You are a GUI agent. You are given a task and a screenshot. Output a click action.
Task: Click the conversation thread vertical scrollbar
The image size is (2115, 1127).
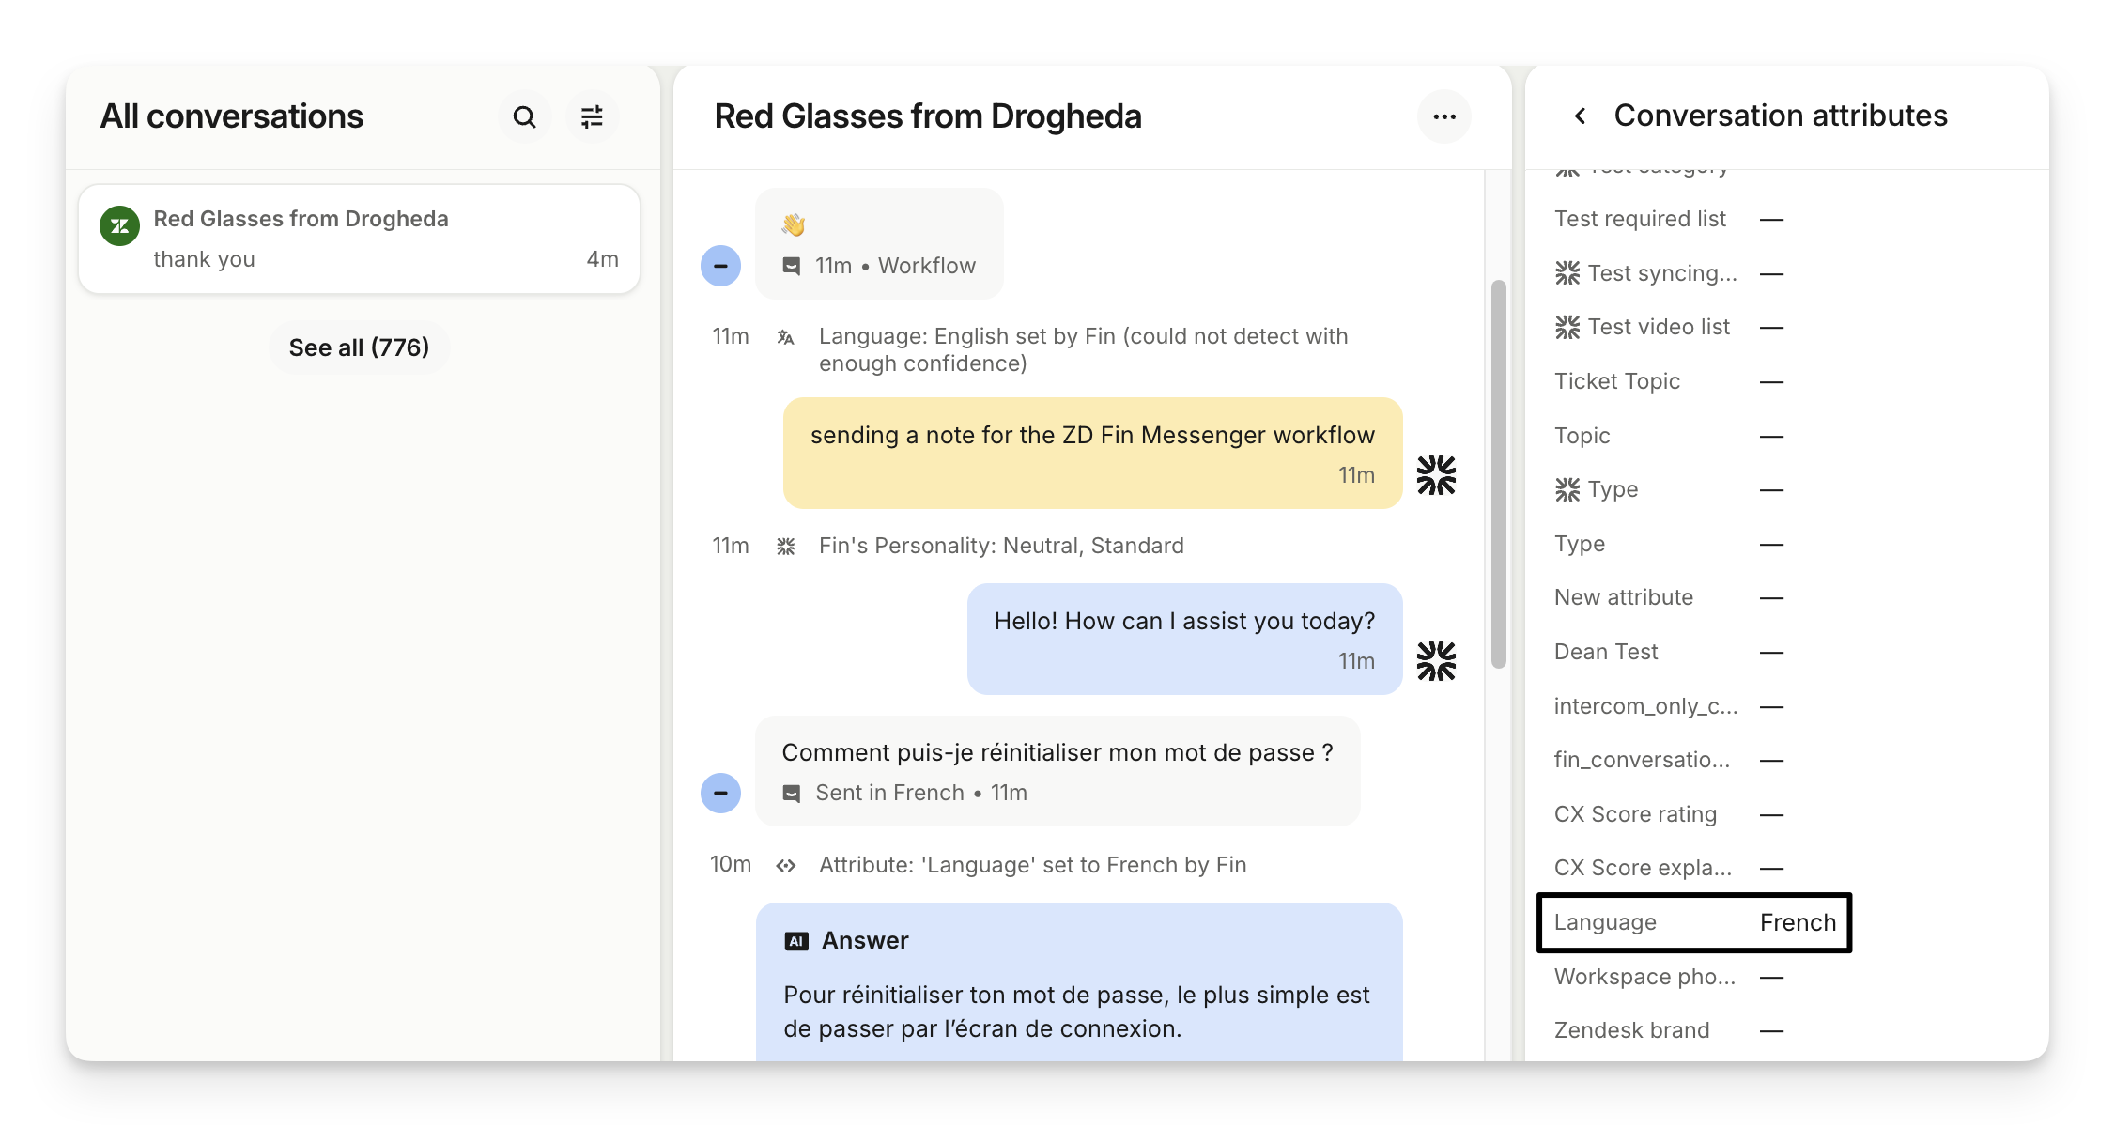pyautogui.click(x=1498, y=474)
